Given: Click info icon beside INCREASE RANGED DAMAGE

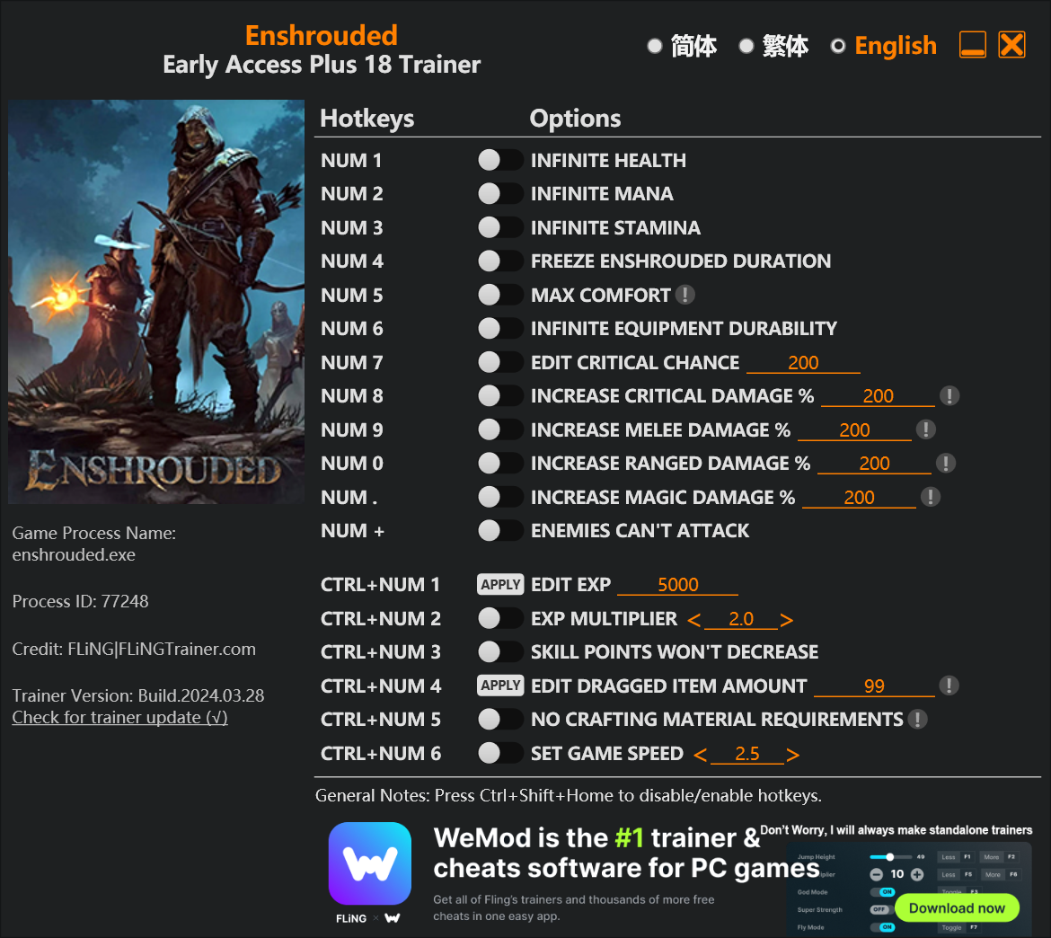Looking at the screenshot, I should coord(945,464).
